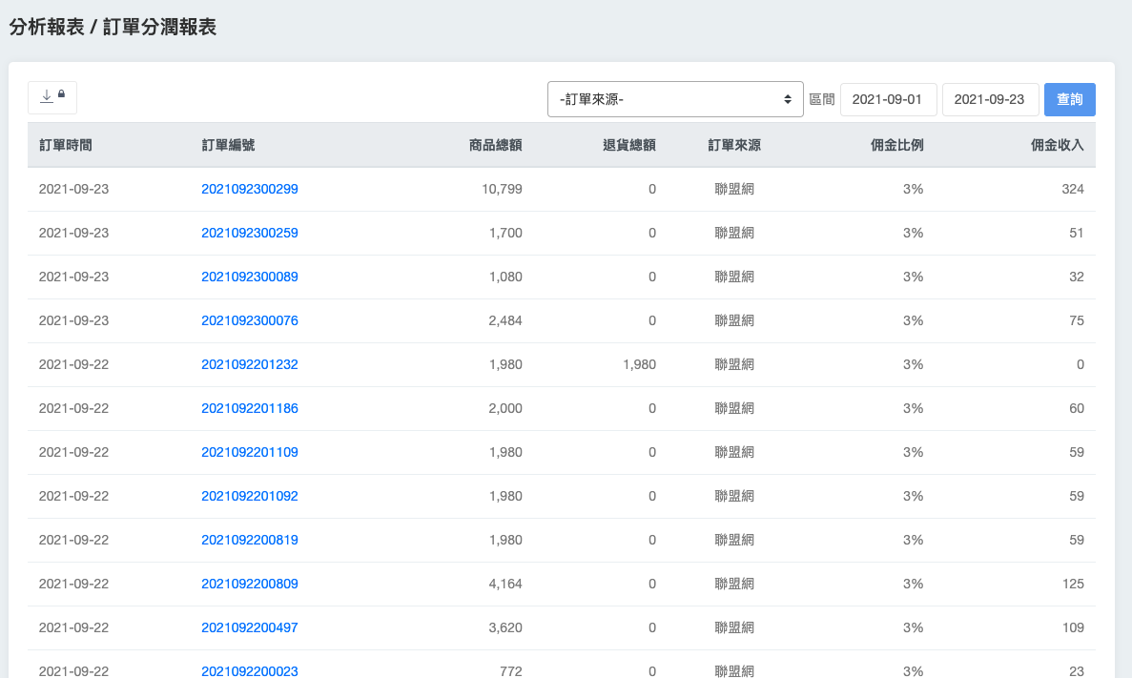This screenshot has width=1132, height=678.
Task: Click the locked download export icon button
Action: click(52, 97)
